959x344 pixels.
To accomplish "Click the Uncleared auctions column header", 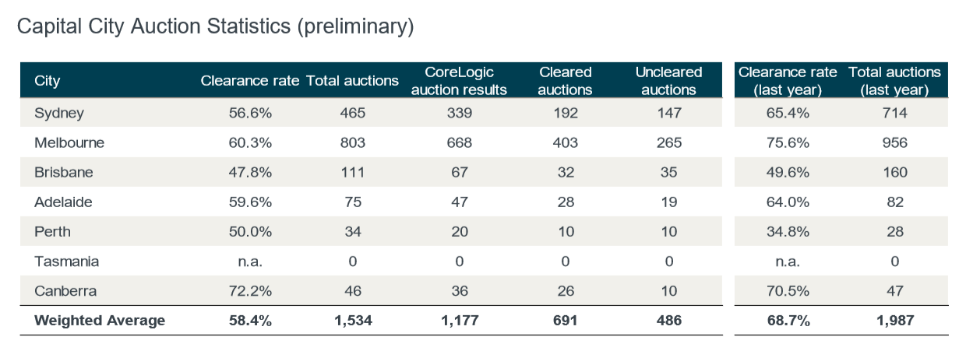I will 668,81.
